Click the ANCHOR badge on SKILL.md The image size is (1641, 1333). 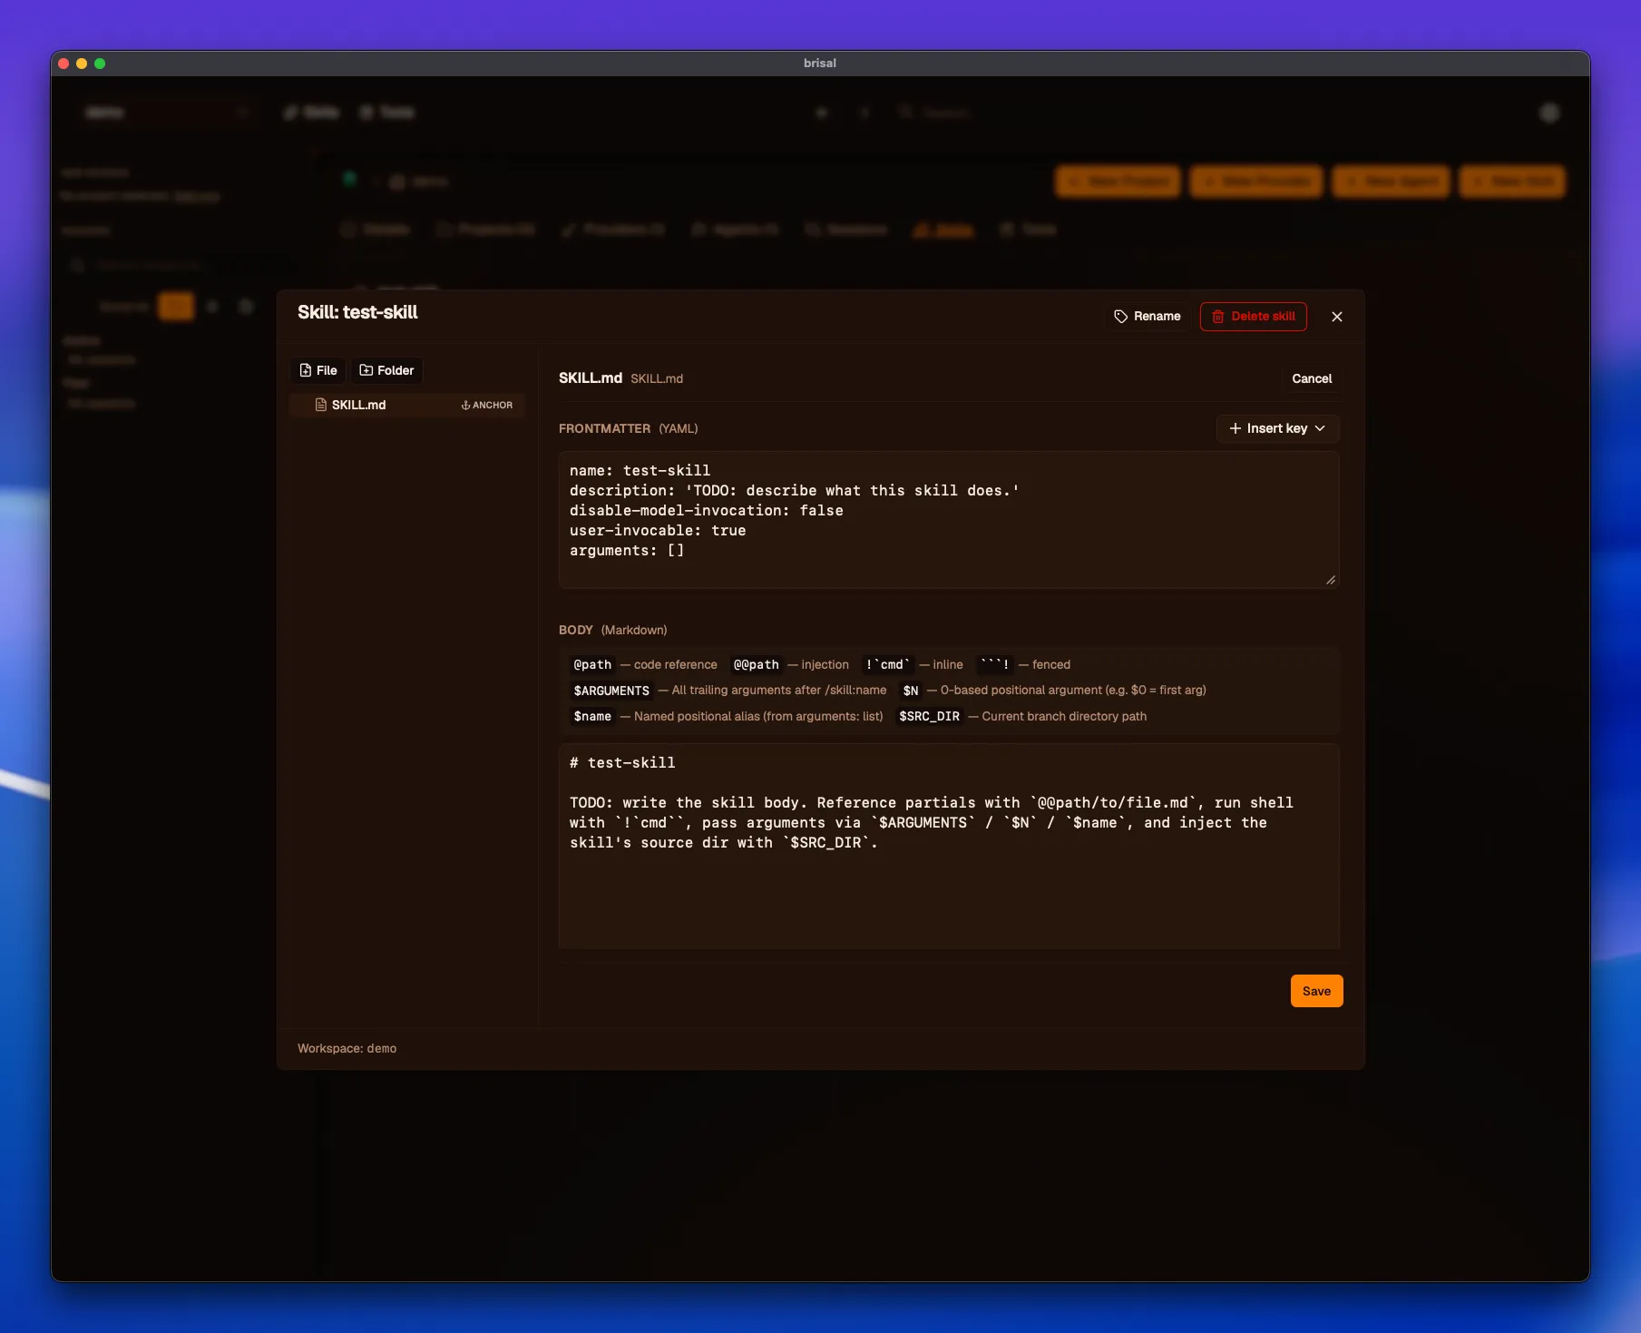click(x=487, y=405)
